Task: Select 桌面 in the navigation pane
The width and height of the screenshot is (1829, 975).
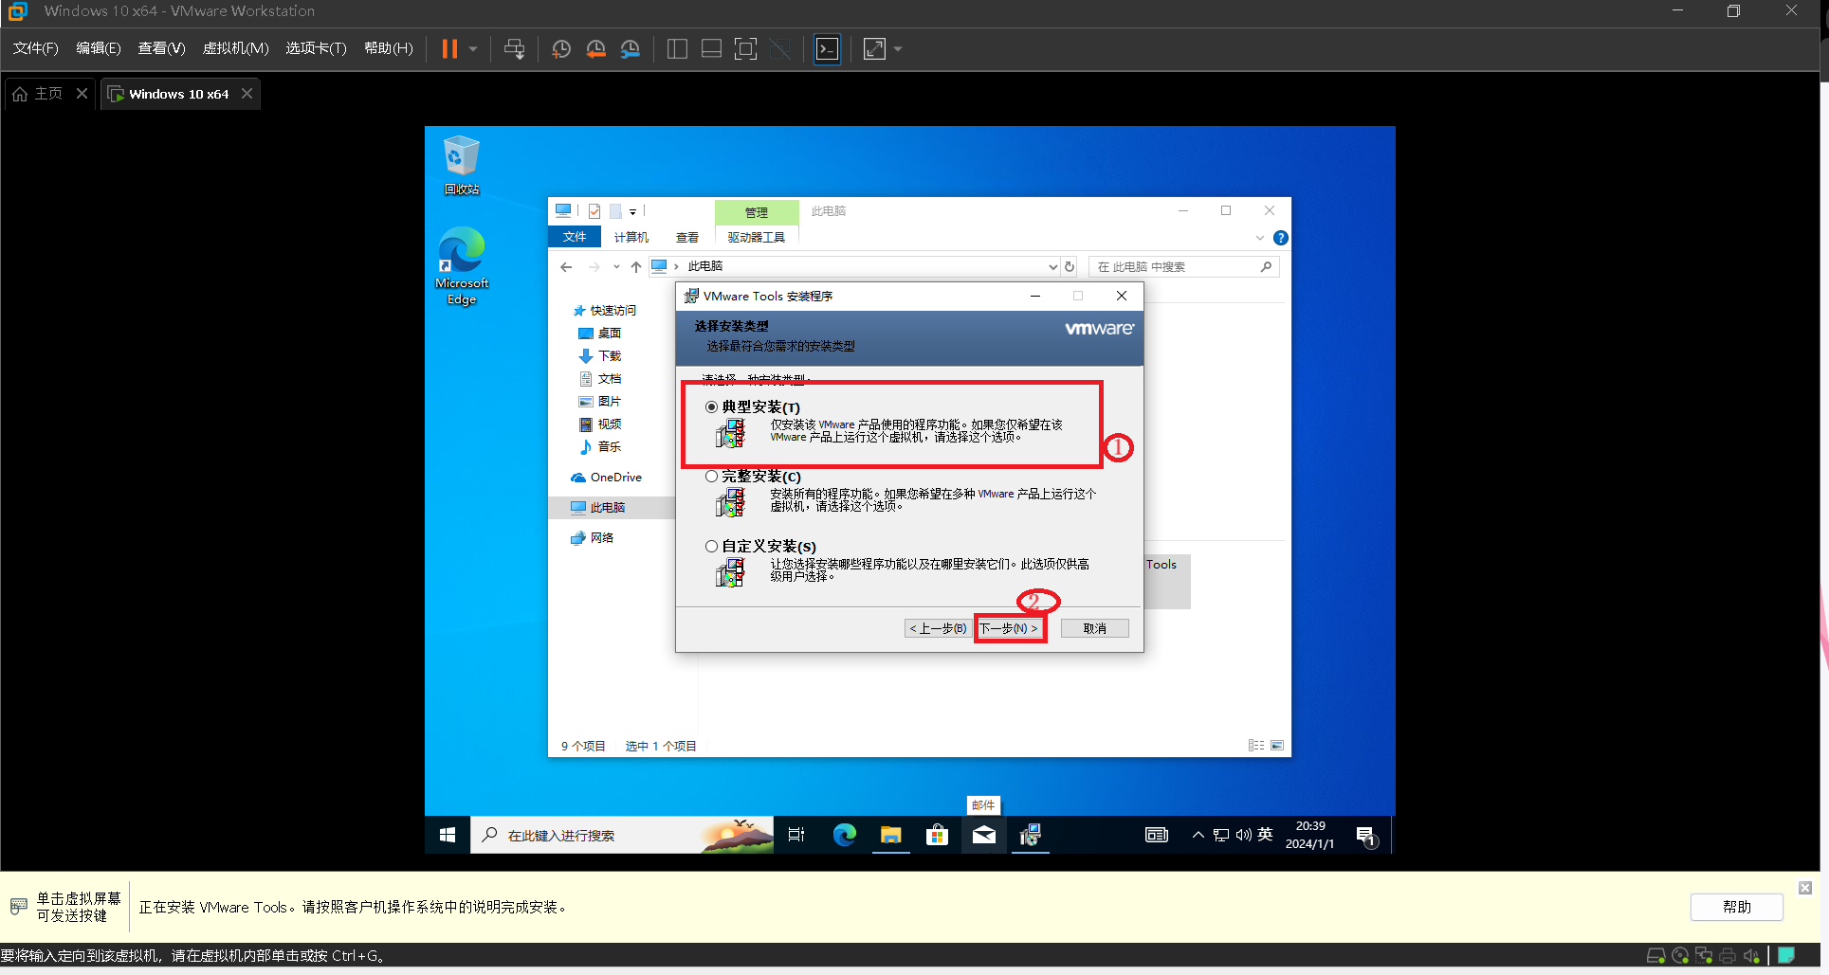Action: coord(610,333)
